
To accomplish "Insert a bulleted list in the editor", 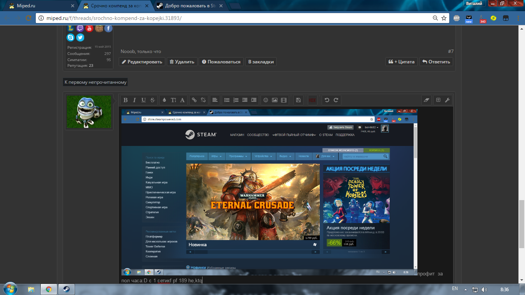I will coord(227,100).
